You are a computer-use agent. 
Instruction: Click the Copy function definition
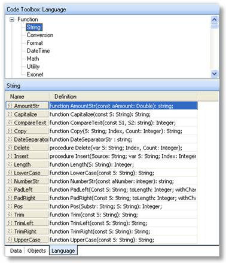click(x=123, y=131)
